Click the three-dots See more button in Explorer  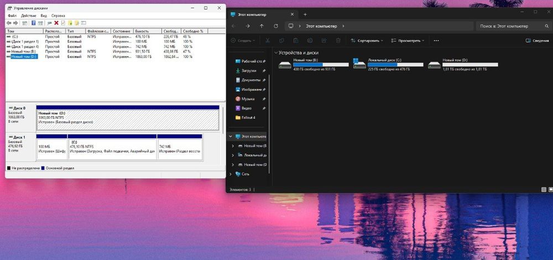pos(436,40)
